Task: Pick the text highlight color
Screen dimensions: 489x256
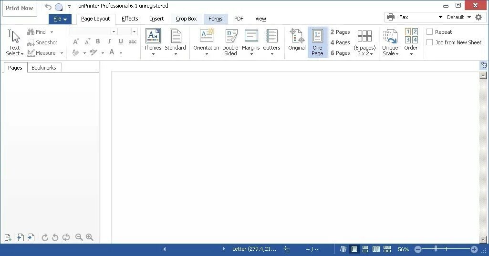Action: point(93,53)
